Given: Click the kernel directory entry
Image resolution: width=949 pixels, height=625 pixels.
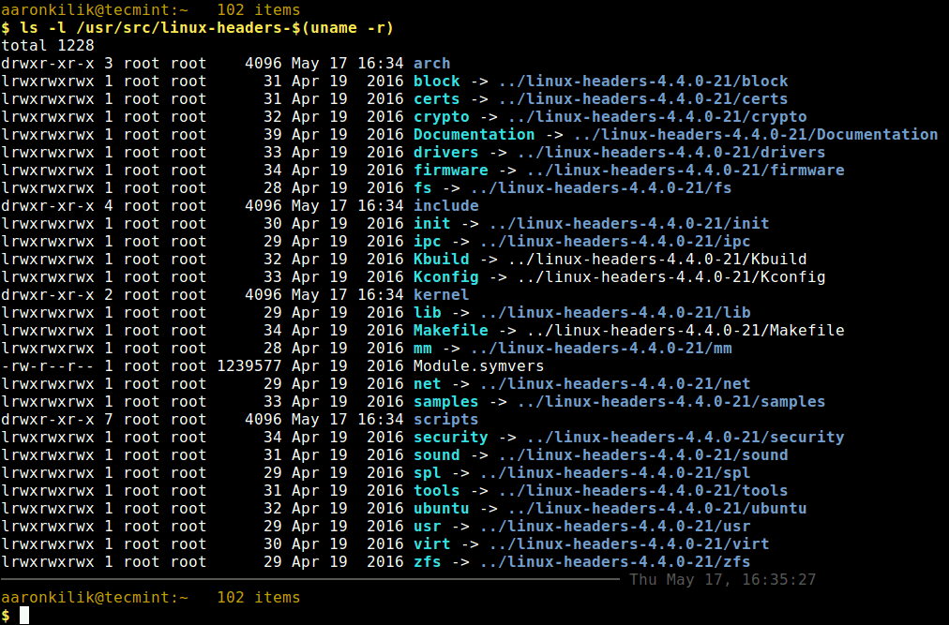Looking at the screenshot, I should tap(440, 294).
